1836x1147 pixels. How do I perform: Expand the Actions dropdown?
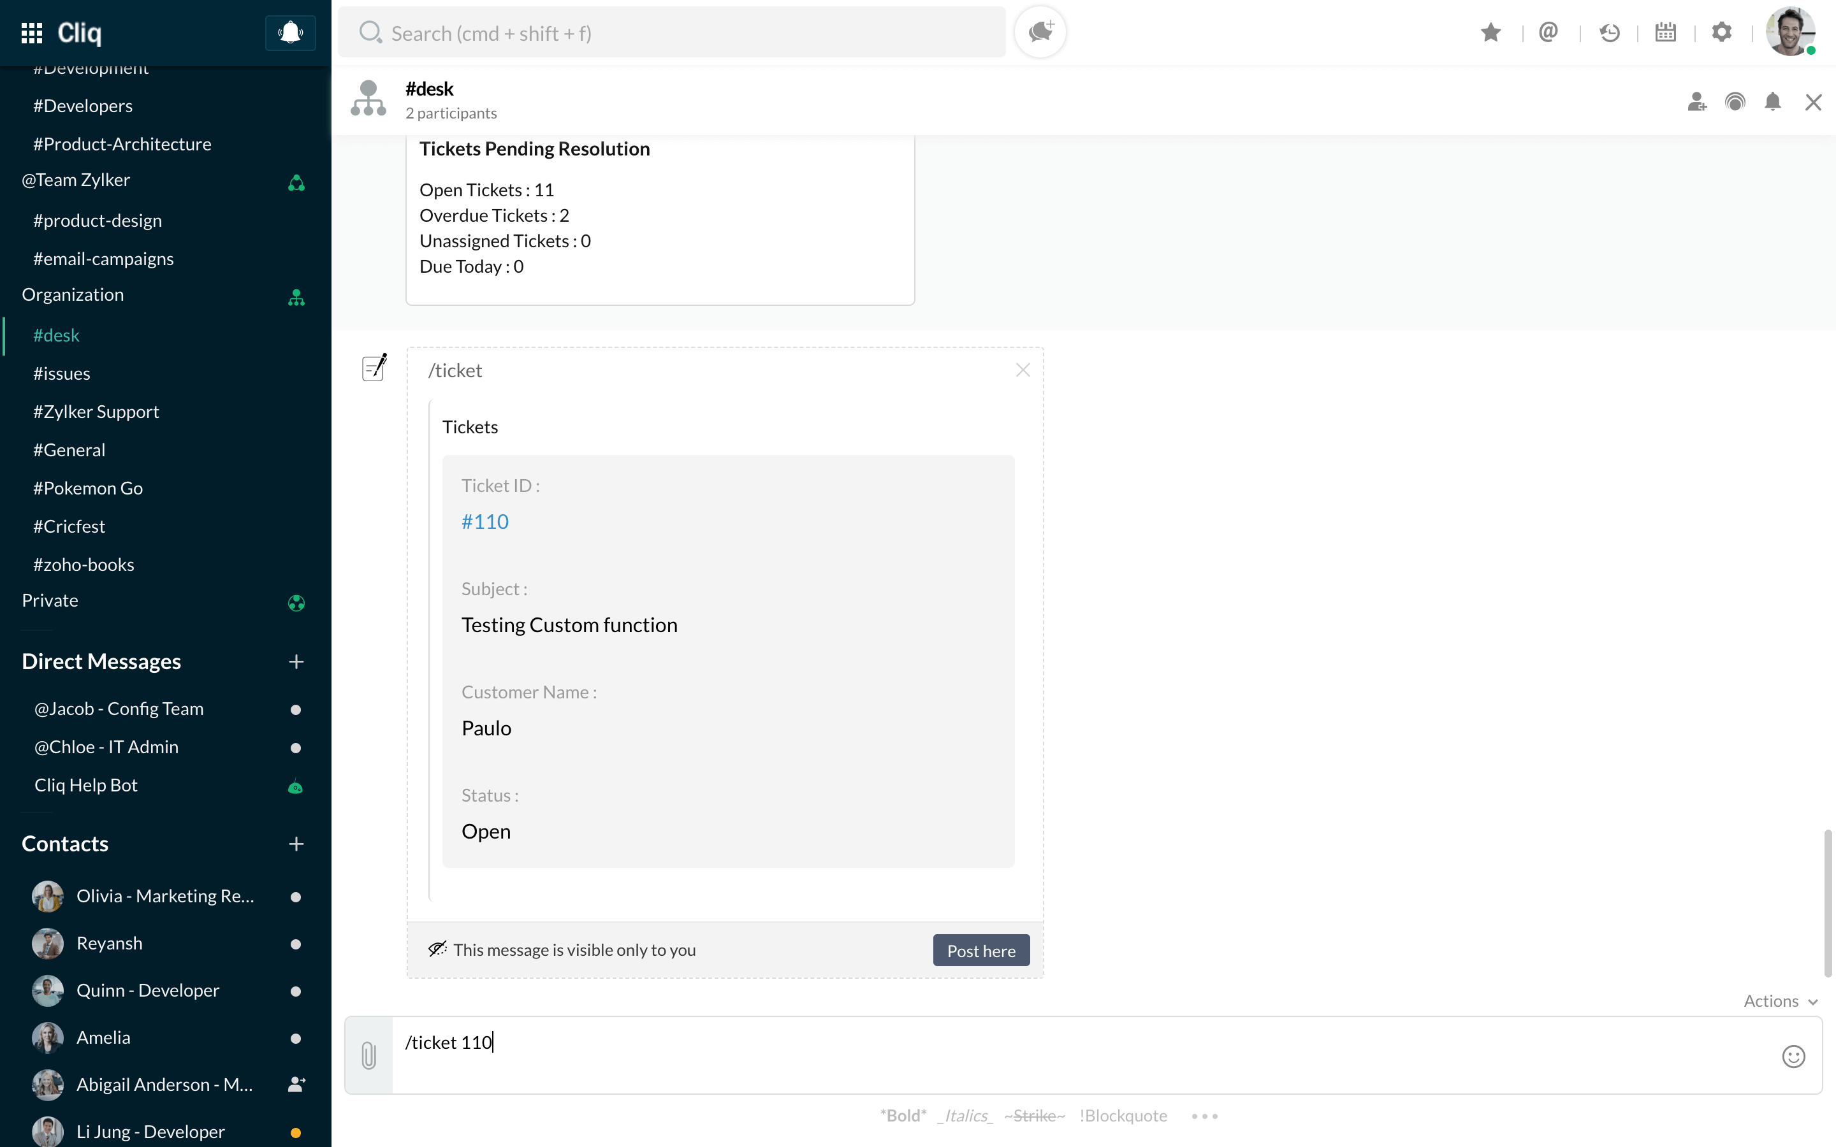(x=1780, y=1000)
